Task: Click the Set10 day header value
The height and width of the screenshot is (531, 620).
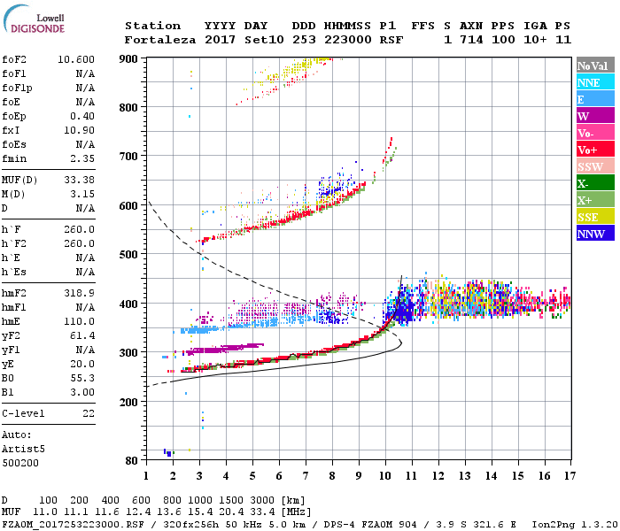Action: [264, 40]
